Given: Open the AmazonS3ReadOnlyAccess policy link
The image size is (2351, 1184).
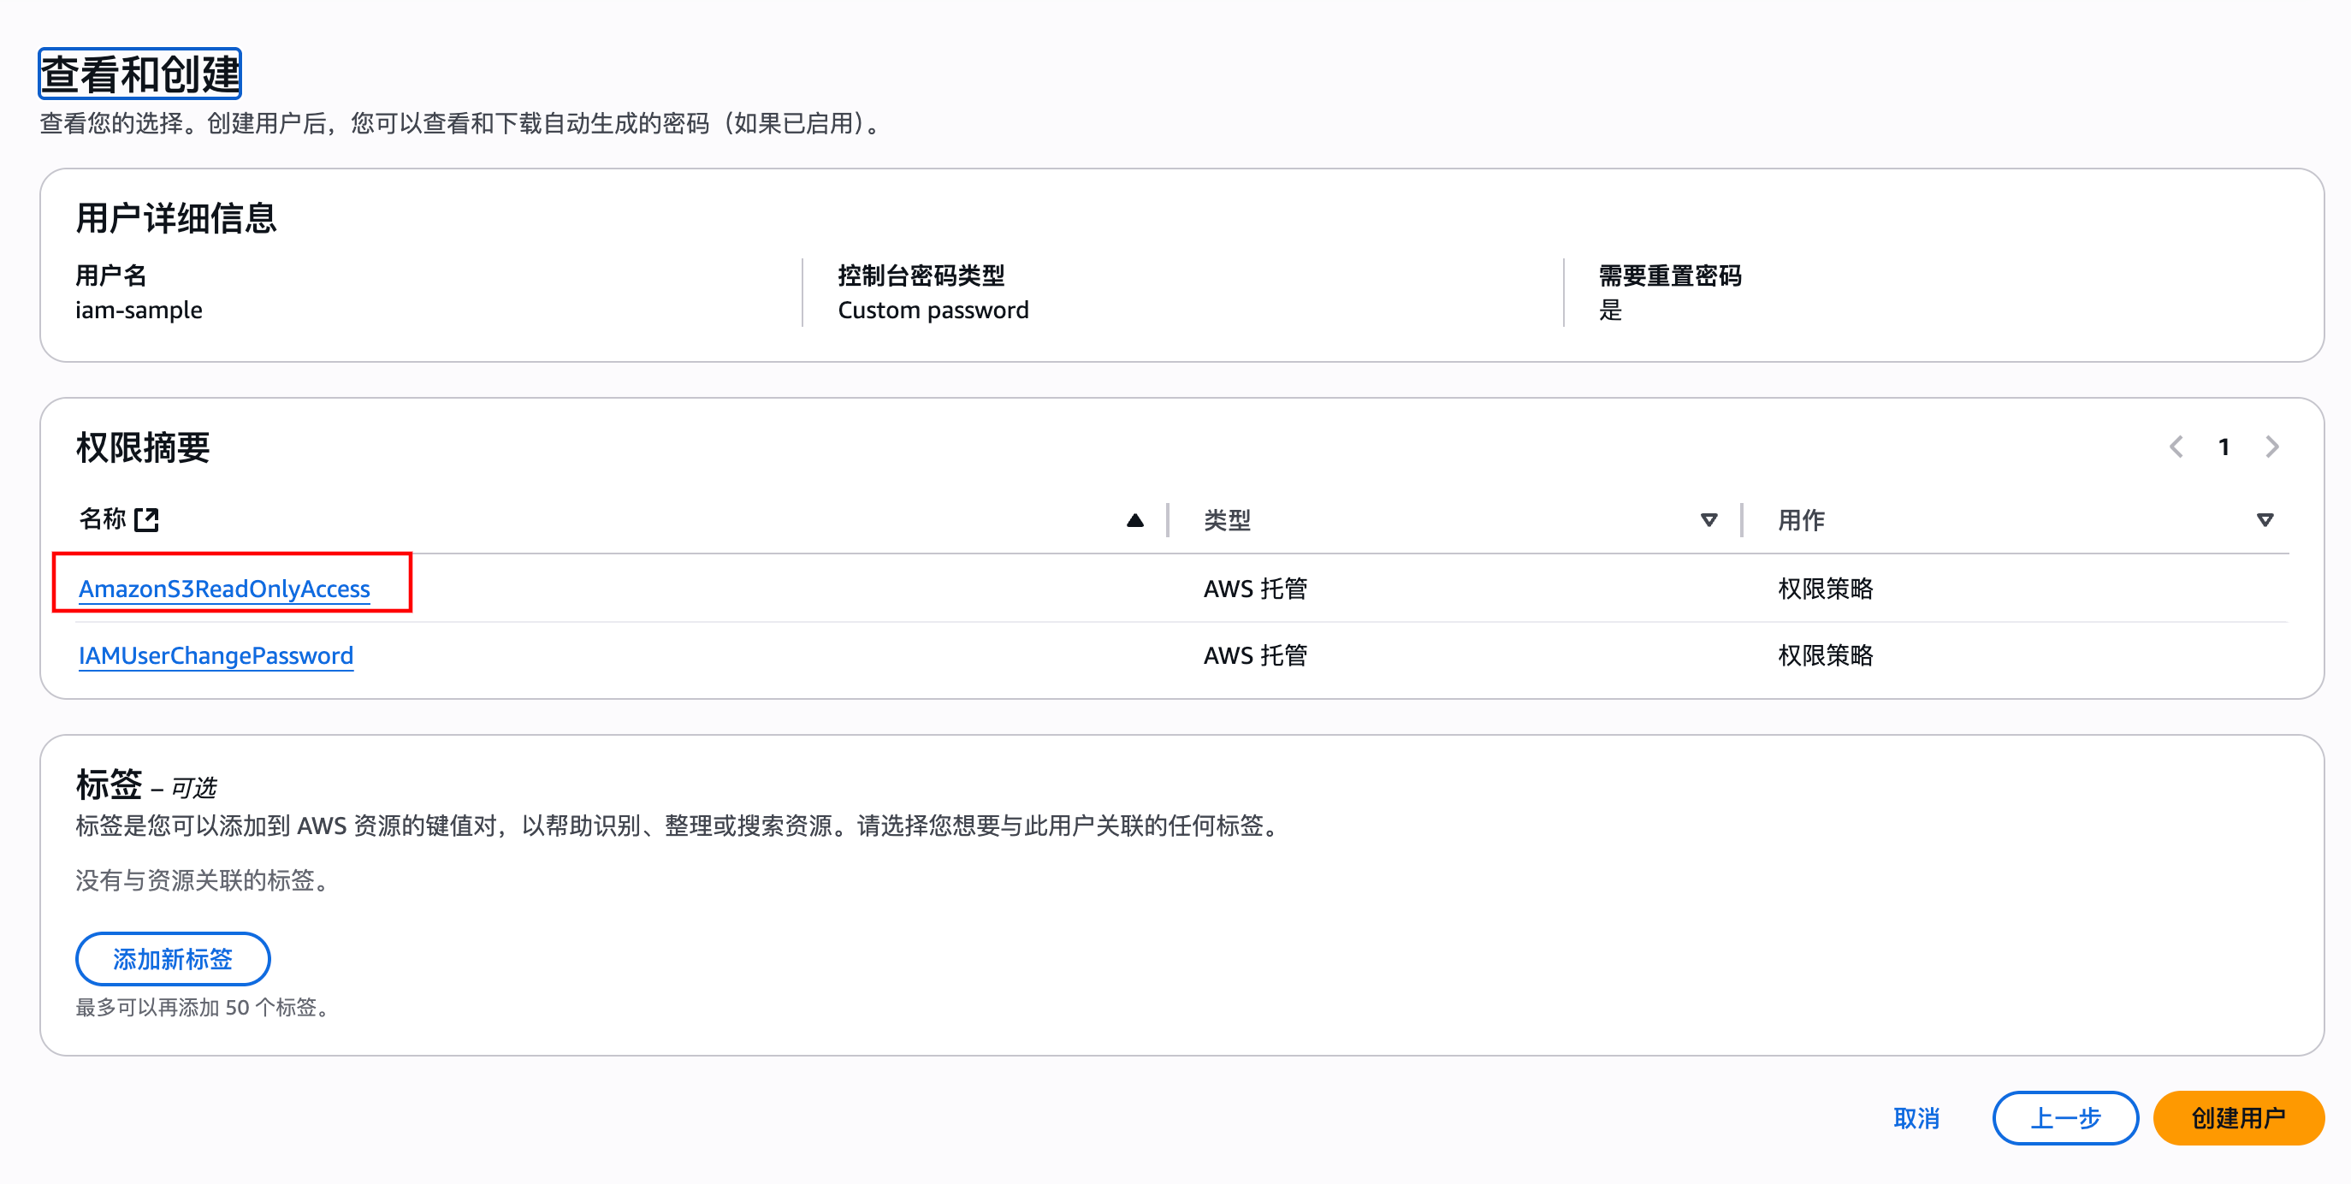Looking at the screenshot, I should pyautogui.click(x=224, y=588).
